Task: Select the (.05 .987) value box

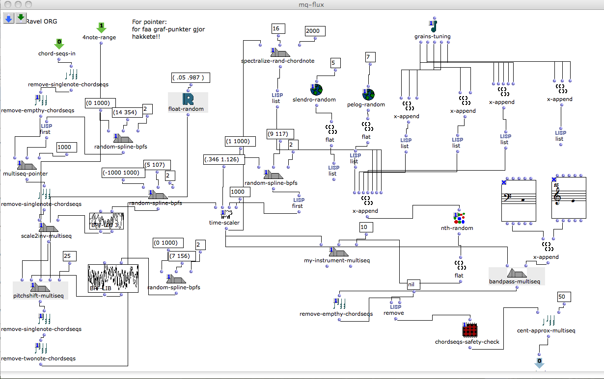Action: pos(191,77)
